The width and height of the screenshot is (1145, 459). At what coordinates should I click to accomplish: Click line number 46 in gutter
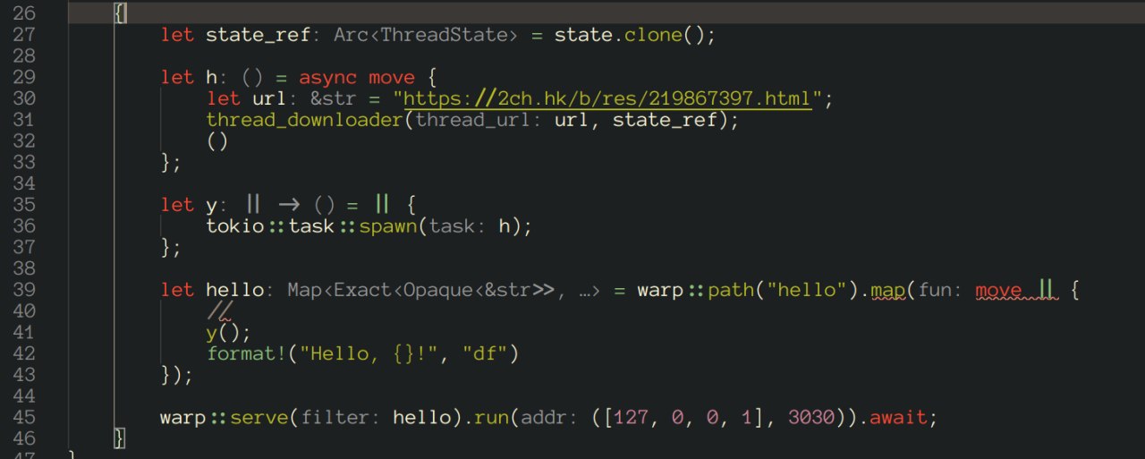click(x=23, y=438)
